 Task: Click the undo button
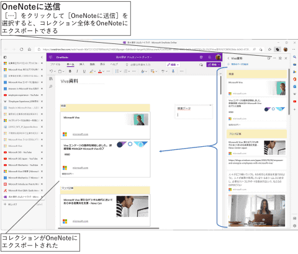click(x=51, y=71)
